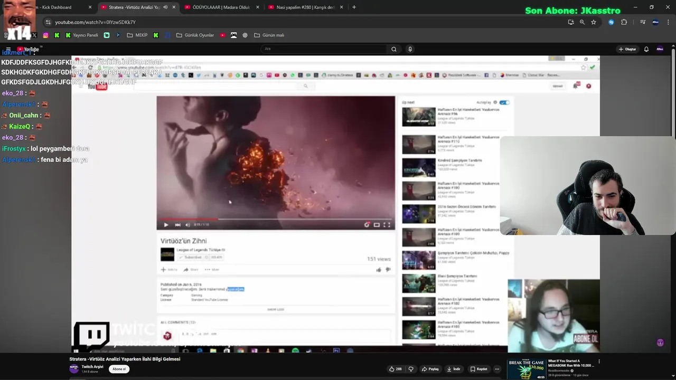This screenshot has height=380, width=676.
Task: Expand the inner description SHOW LESS toggle
Action: pos(276,310)
